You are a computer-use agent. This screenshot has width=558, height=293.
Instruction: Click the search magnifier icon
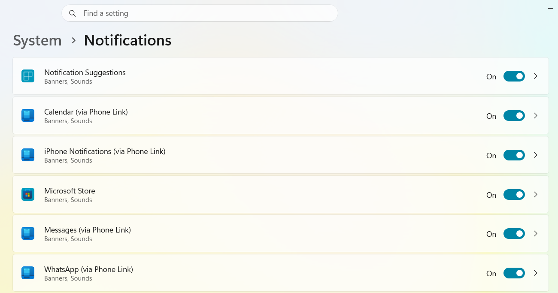point(73,13)
